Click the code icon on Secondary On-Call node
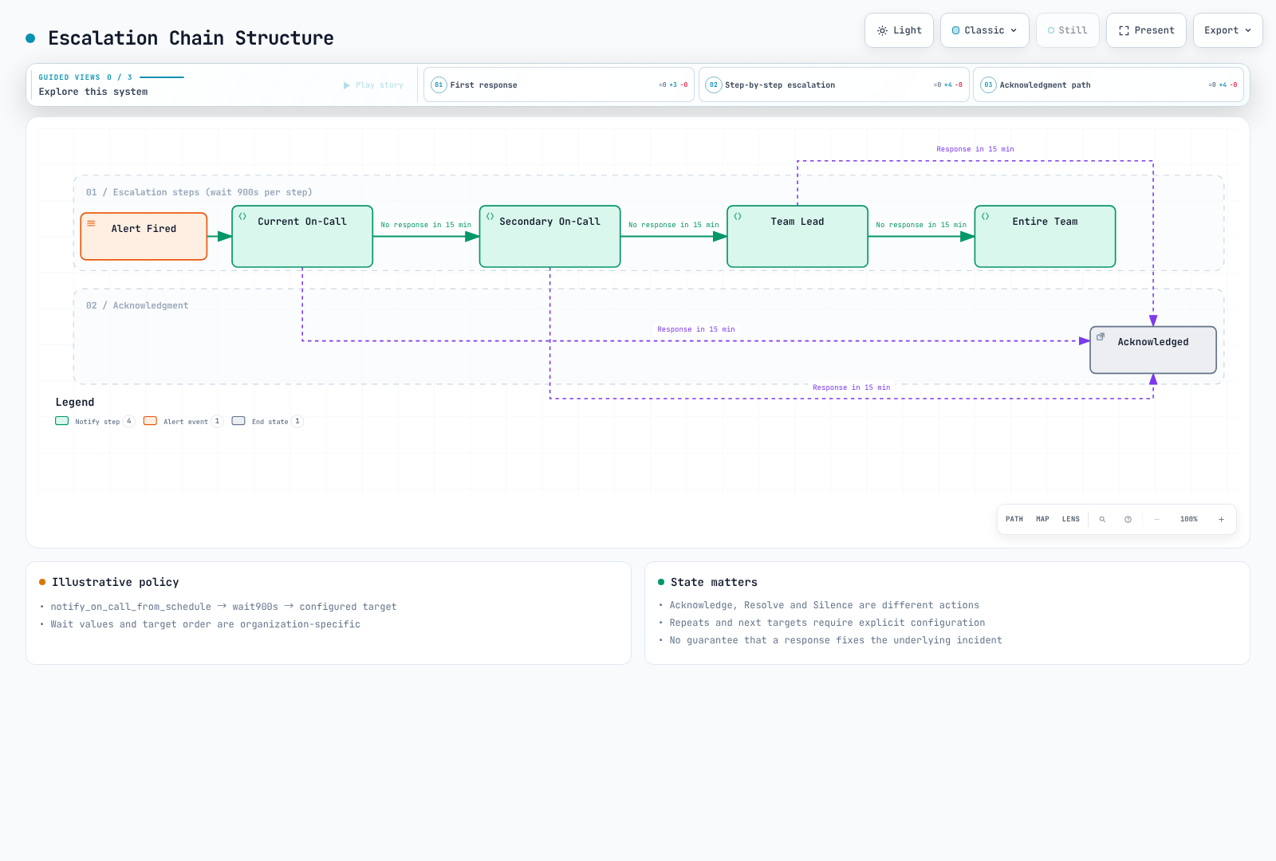Viewport: 1276px width, 861px height. pyautogui.click(x=490, y=216)
